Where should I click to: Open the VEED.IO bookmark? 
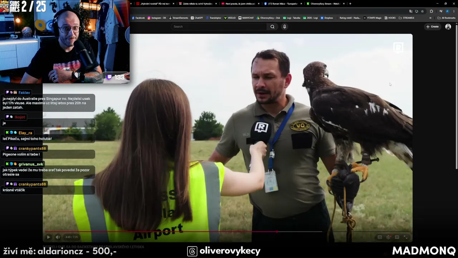(x=230, y=18)
